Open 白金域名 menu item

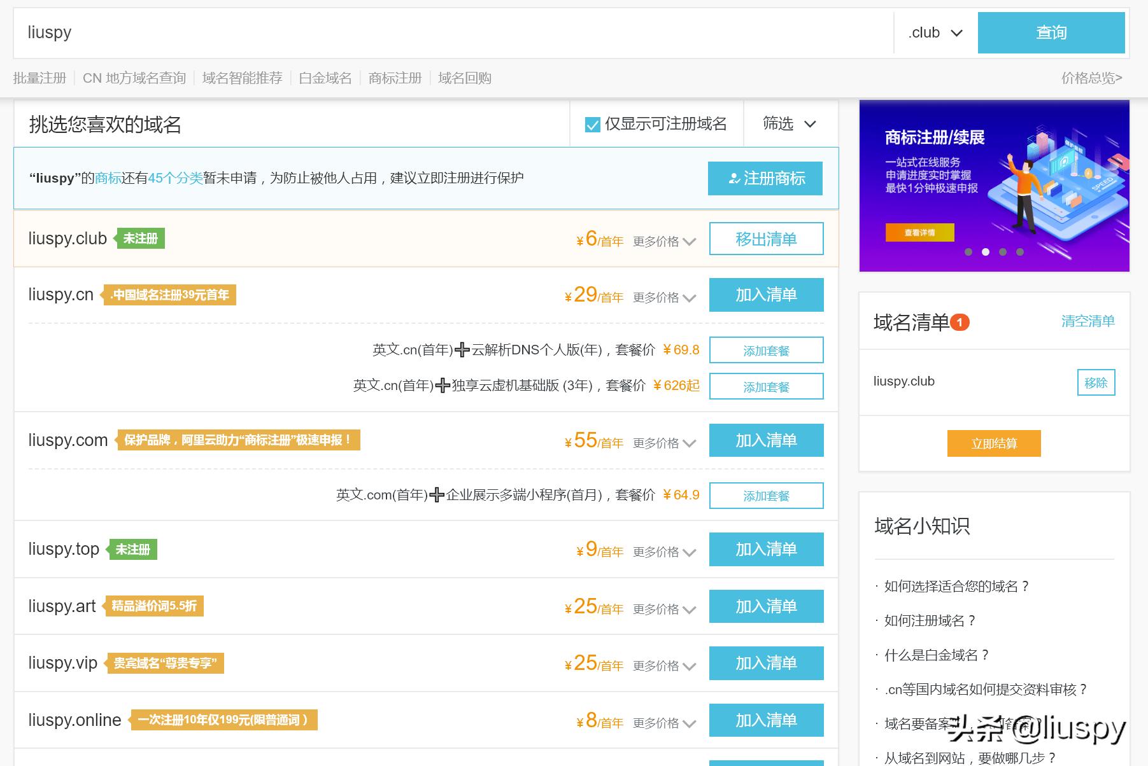click(x=325, y=77)
